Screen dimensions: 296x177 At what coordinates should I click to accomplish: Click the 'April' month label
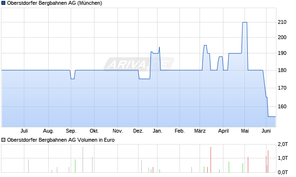click(223, 131)
